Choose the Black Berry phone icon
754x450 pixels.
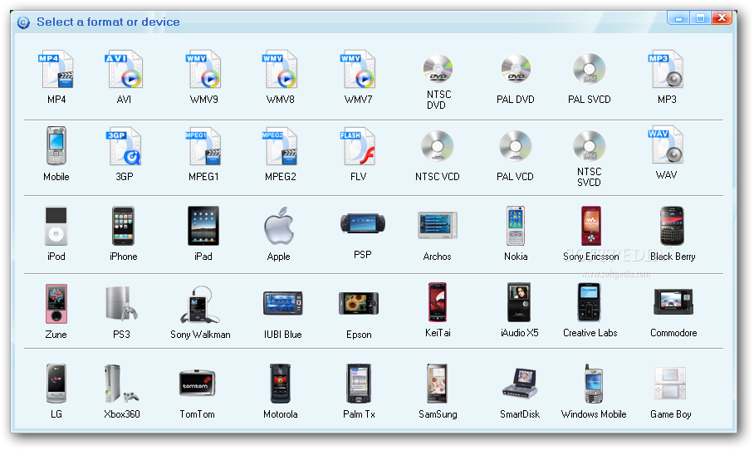point(673,226)
